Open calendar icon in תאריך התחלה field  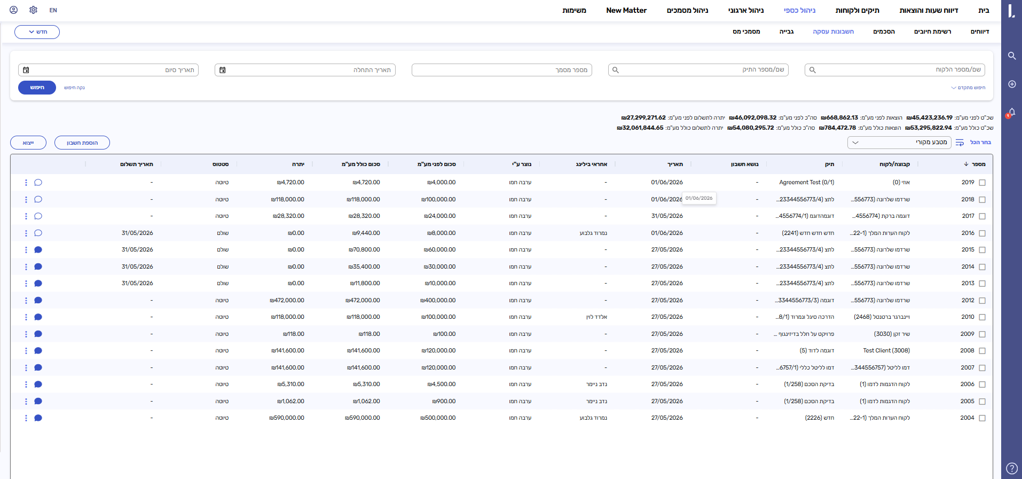(223, 70)
